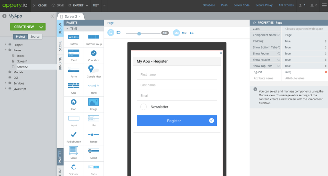328x176 pixels.
Task: Switch project panel to Source view
Action: point(35,37)
